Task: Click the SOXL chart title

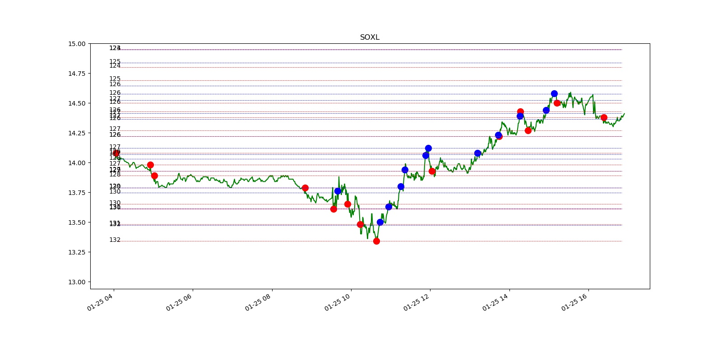Action: [x=370, y=37]
